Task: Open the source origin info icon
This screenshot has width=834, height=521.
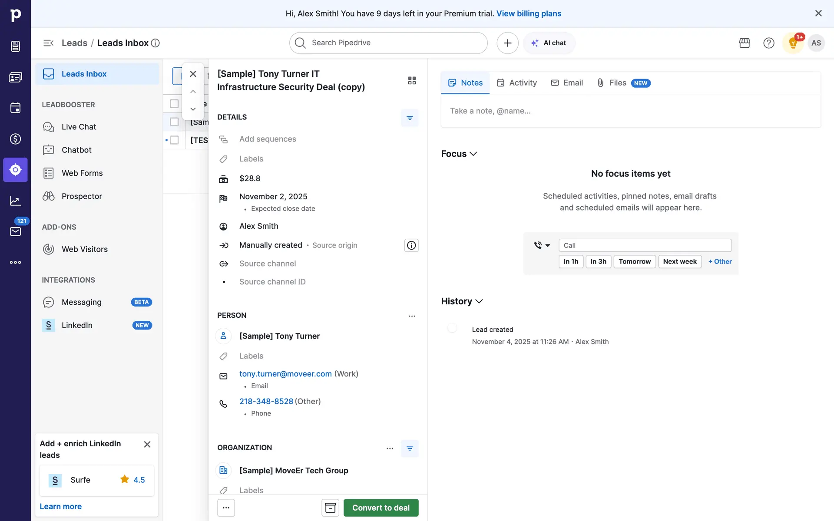Action: click(x=411, y=245)
